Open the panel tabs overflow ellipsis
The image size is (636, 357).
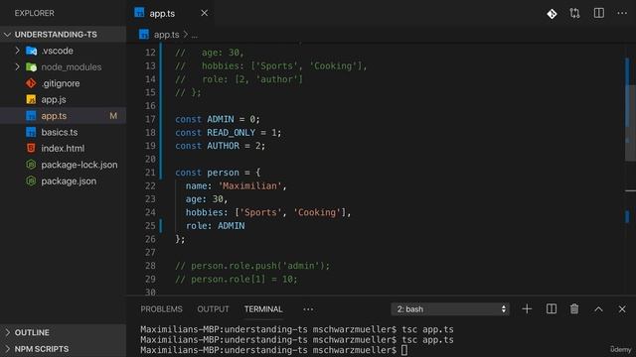point(308,309)
